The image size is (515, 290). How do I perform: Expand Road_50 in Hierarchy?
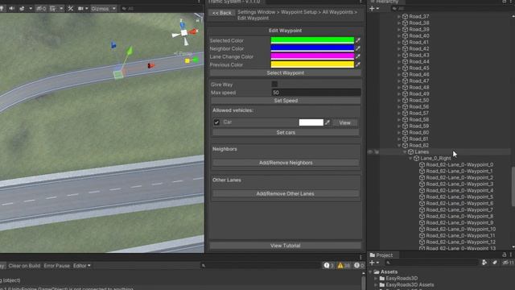pyautogui.click(x=399, y=100)
